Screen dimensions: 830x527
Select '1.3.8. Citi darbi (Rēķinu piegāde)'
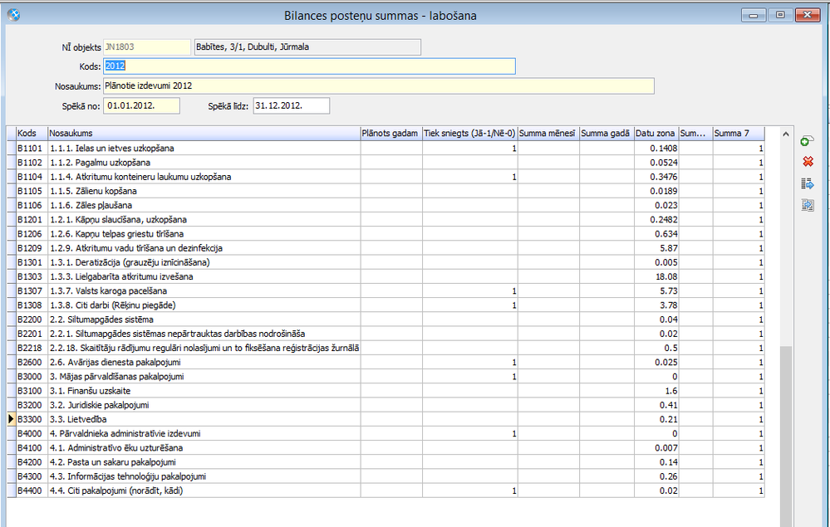[x=113, y=305]
